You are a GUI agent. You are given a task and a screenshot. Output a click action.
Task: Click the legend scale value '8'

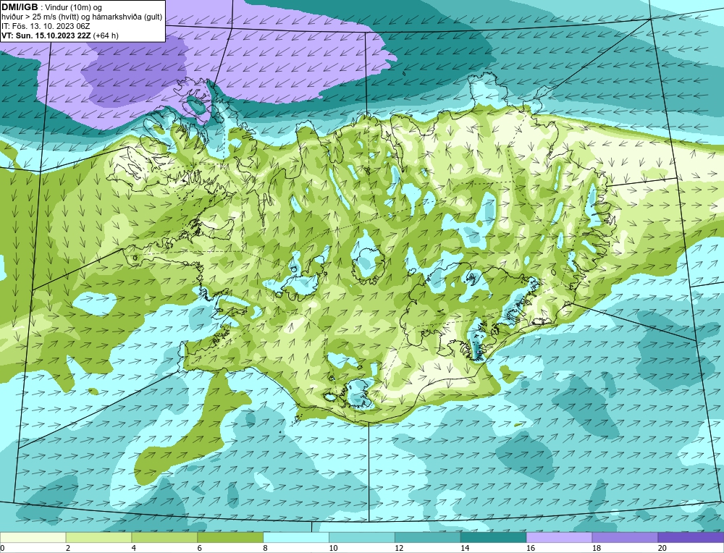point(266,548)
